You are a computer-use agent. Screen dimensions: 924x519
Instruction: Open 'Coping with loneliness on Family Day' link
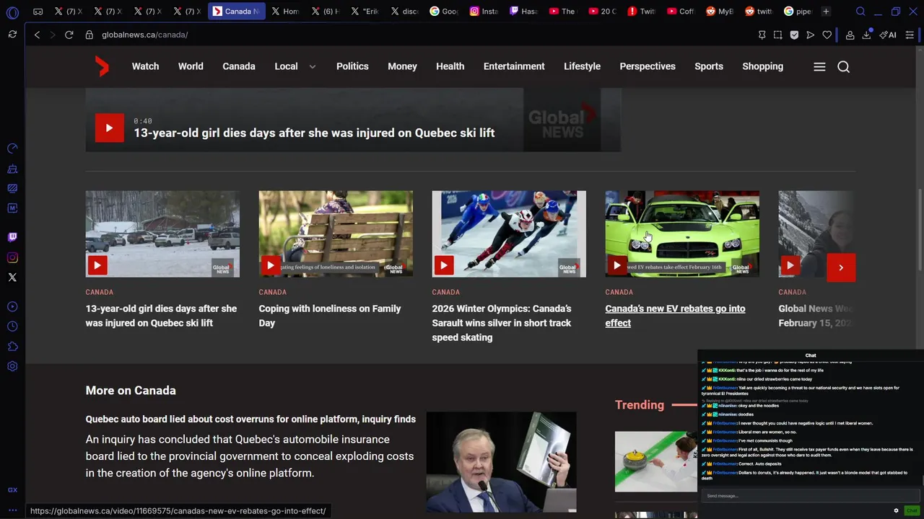[x=330, y=316]
